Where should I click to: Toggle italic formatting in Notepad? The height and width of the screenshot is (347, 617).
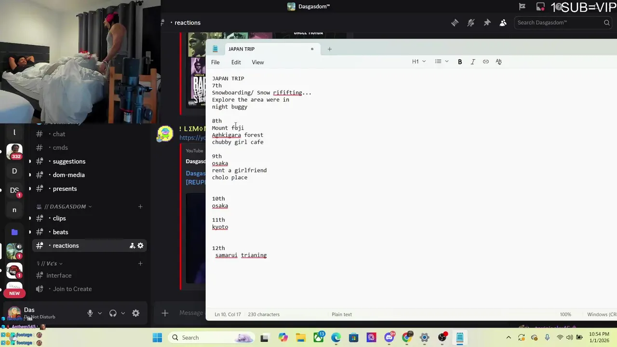[x=473, y=62]
